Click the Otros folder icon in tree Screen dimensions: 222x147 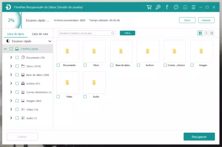click(23, 66)
